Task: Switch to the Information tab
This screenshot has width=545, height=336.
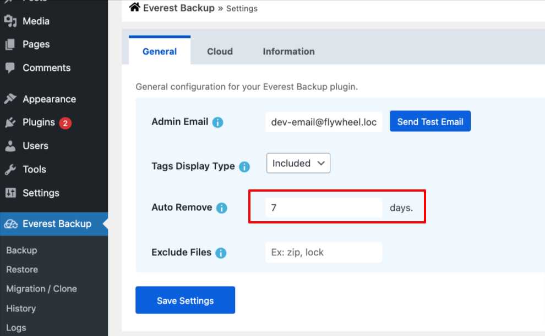Action: (x=288, y=52)
